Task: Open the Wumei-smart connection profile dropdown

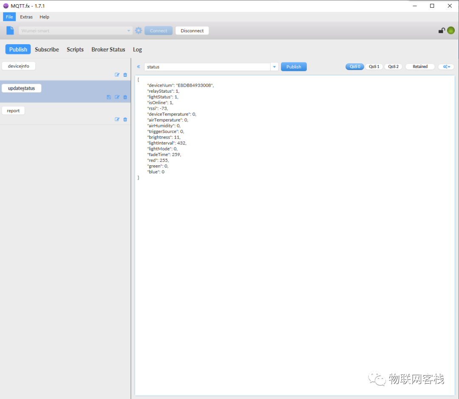Action: tap(76, 31)
